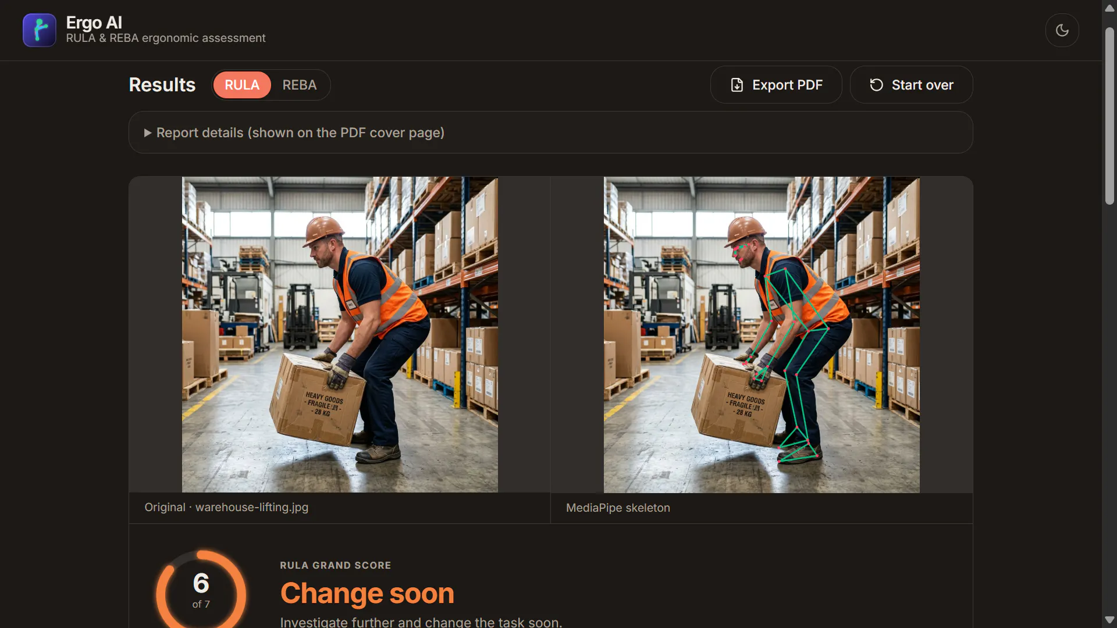This screenshot has height=628, width=1117.
Task: Click the Ergo AI logo icon
Action: pos(40,30)
